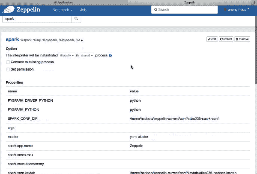
Task: Switch to the All Applications tab
Action: pos(63,3)
